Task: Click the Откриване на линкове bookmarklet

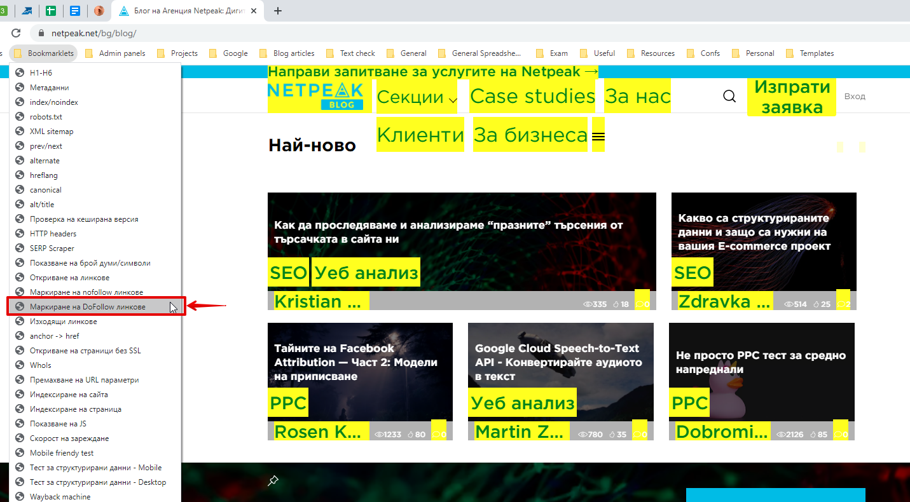Action: click(95, 278)
